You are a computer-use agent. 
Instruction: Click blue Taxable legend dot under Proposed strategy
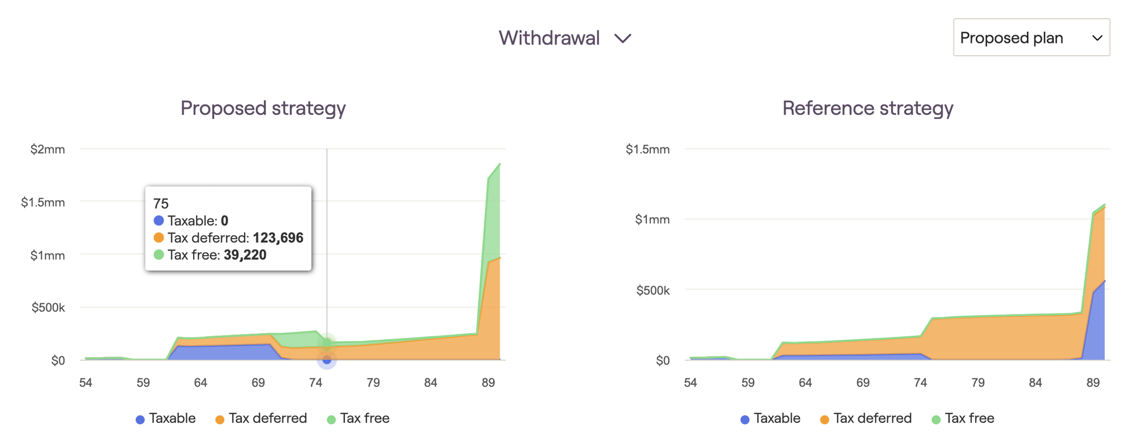click(140, 419)
